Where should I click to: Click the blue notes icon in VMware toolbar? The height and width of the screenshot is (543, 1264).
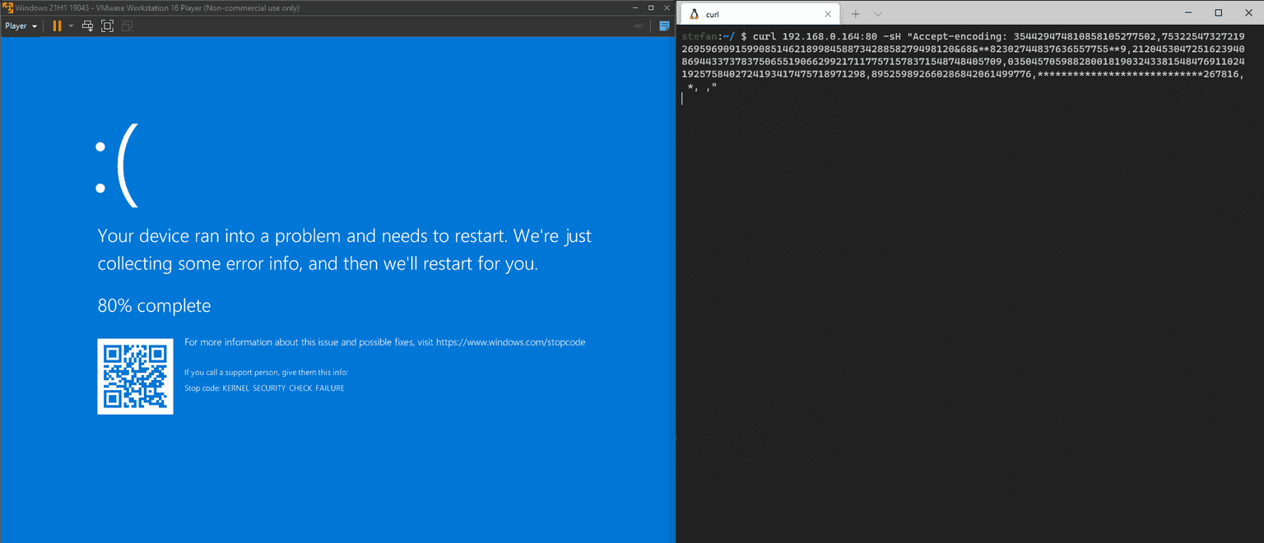664,26
